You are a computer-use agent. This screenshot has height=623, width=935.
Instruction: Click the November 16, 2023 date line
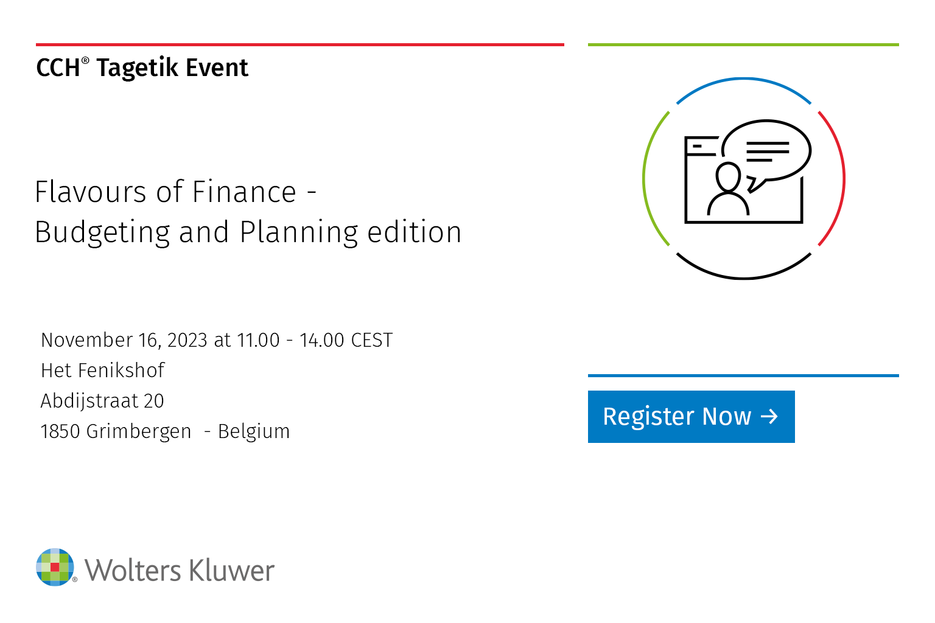click(x=217, y=340)
